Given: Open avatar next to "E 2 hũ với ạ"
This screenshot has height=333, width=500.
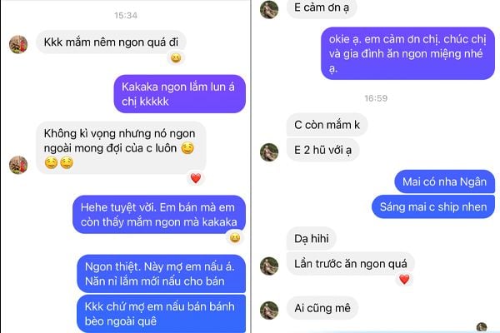Looking at the screenshot, I should point(269,152).
